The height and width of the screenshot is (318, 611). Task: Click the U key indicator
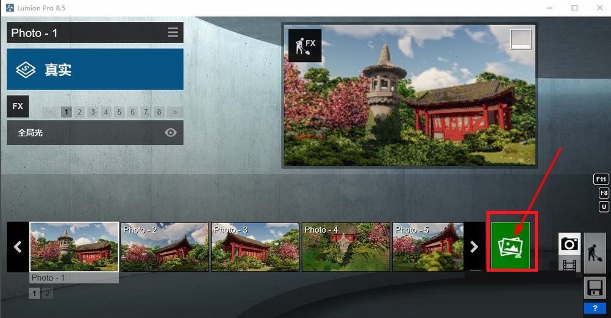click(x=604, y=207)
